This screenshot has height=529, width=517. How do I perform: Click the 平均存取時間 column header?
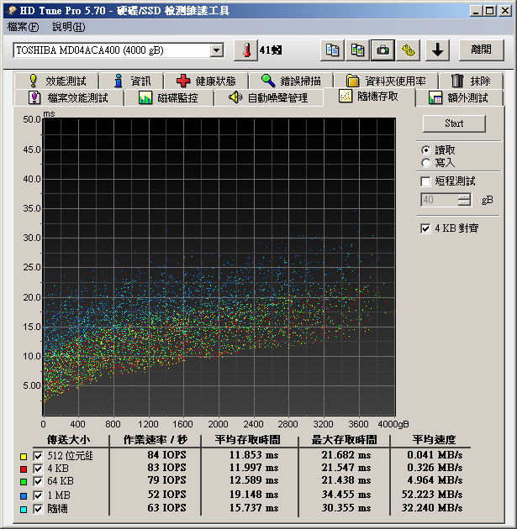click(247, 440)
